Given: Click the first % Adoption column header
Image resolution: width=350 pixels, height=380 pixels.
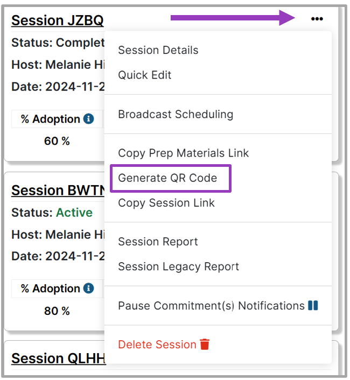Looking at the screenshot, I should point(57,119).
